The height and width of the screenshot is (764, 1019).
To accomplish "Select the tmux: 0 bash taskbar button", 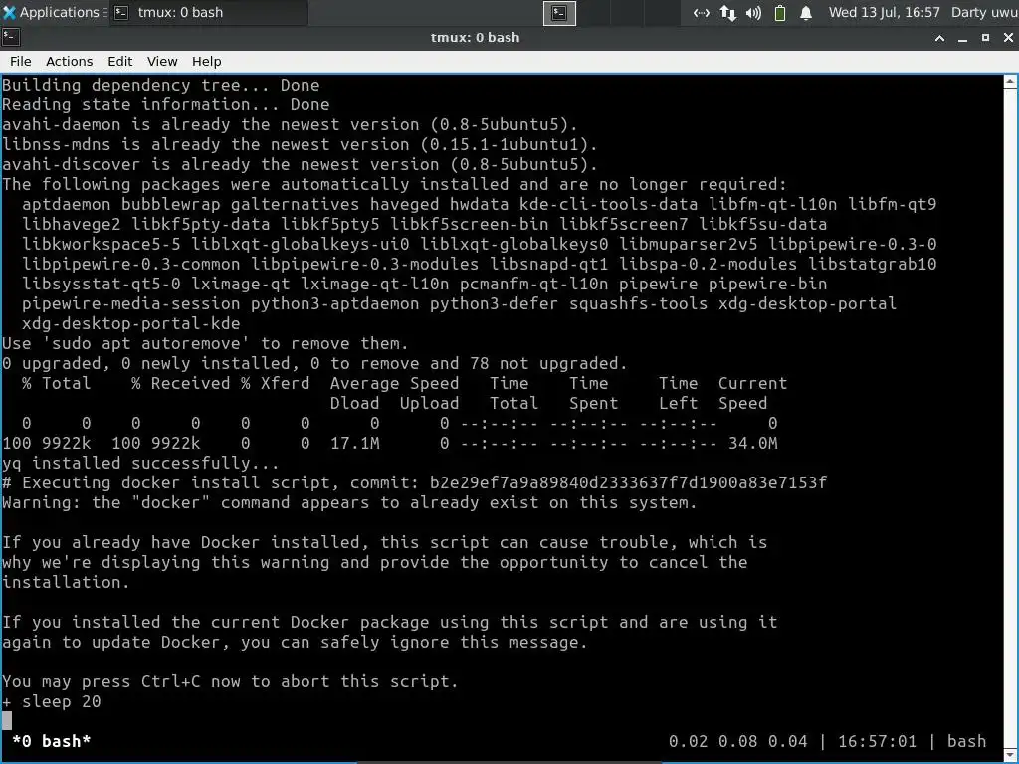I will coord(208,12).
